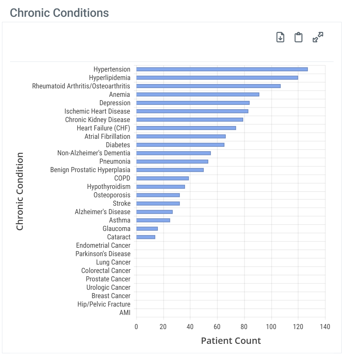
Task: Download the Chronic Conditions chart data
Action: [280, 37]
